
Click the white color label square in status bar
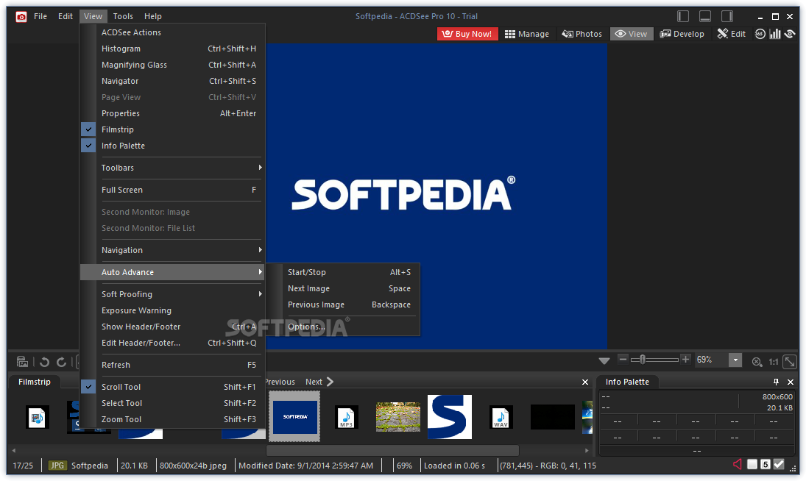coord(752,464)
